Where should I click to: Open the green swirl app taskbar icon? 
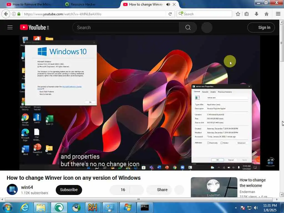click(x=59, y=207)
